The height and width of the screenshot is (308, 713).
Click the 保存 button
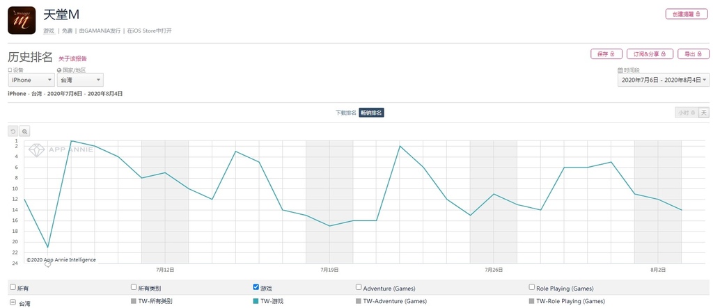(x=606, y=54)
